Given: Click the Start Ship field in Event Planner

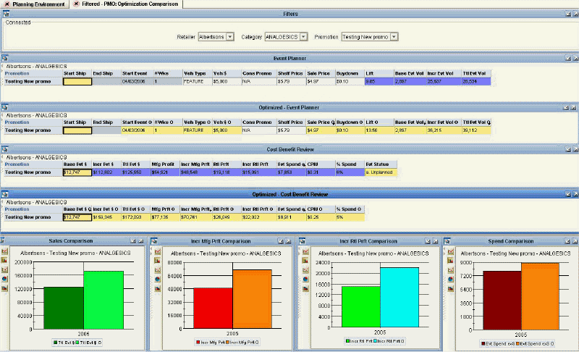Looking at the screenshot, I should click(x=77, y=82).
